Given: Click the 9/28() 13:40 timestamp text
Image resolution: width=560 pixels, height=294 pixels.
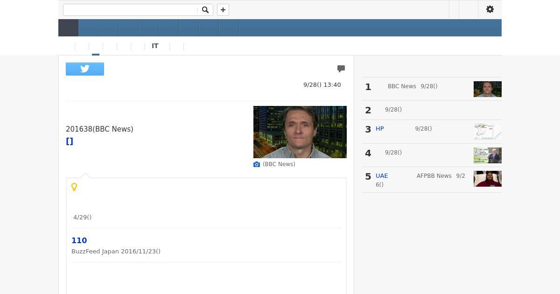Looking at the screenshot, I should pyautogui.click(x=322, y=85).
